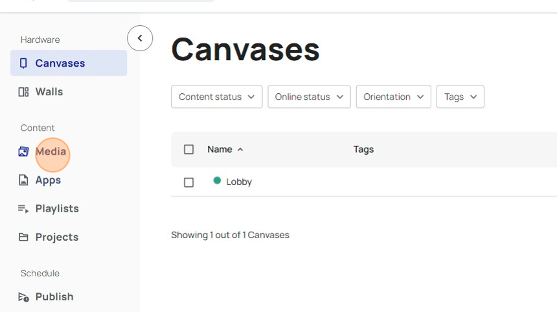Expand the Tags filter dropdown
Image resolution: width=557 pixels, height=312 pixels.
coord(460,96)
